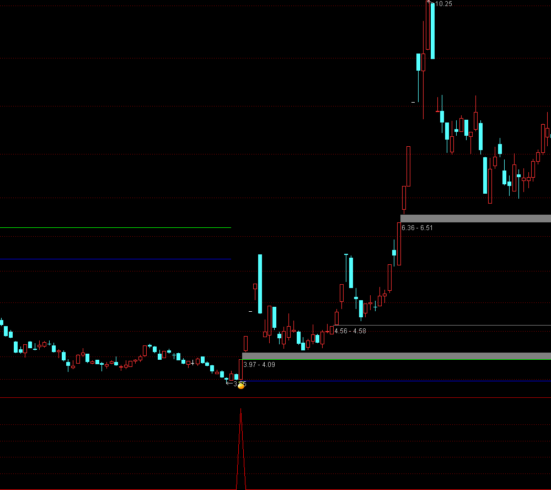Viewport: 551px width, 490px height.
Task: Click the red divider above the indicator panel
Action: 275,397
